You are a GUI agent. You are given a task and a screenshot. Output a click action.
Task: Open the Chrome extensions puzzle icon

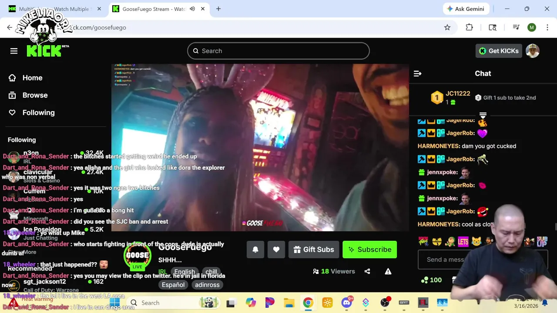point(469,27)
